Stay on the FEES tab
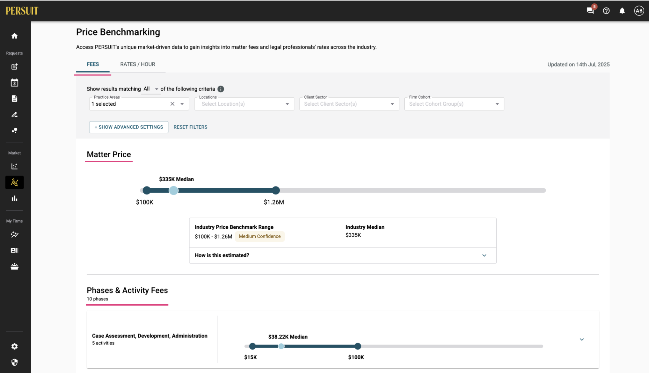 [x=93, y=64]
